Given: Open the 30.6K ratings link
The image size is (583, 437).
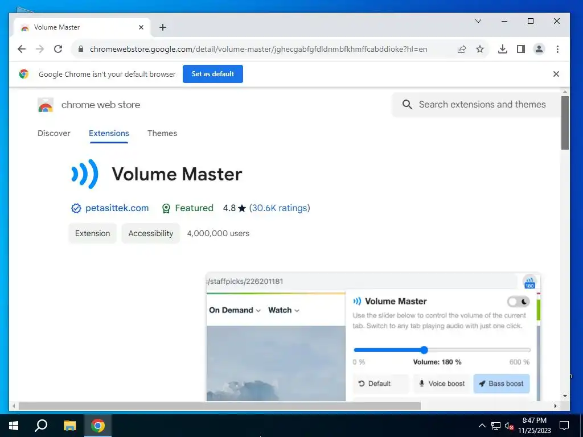Looking at the screenshot, I should pos(280,208).
